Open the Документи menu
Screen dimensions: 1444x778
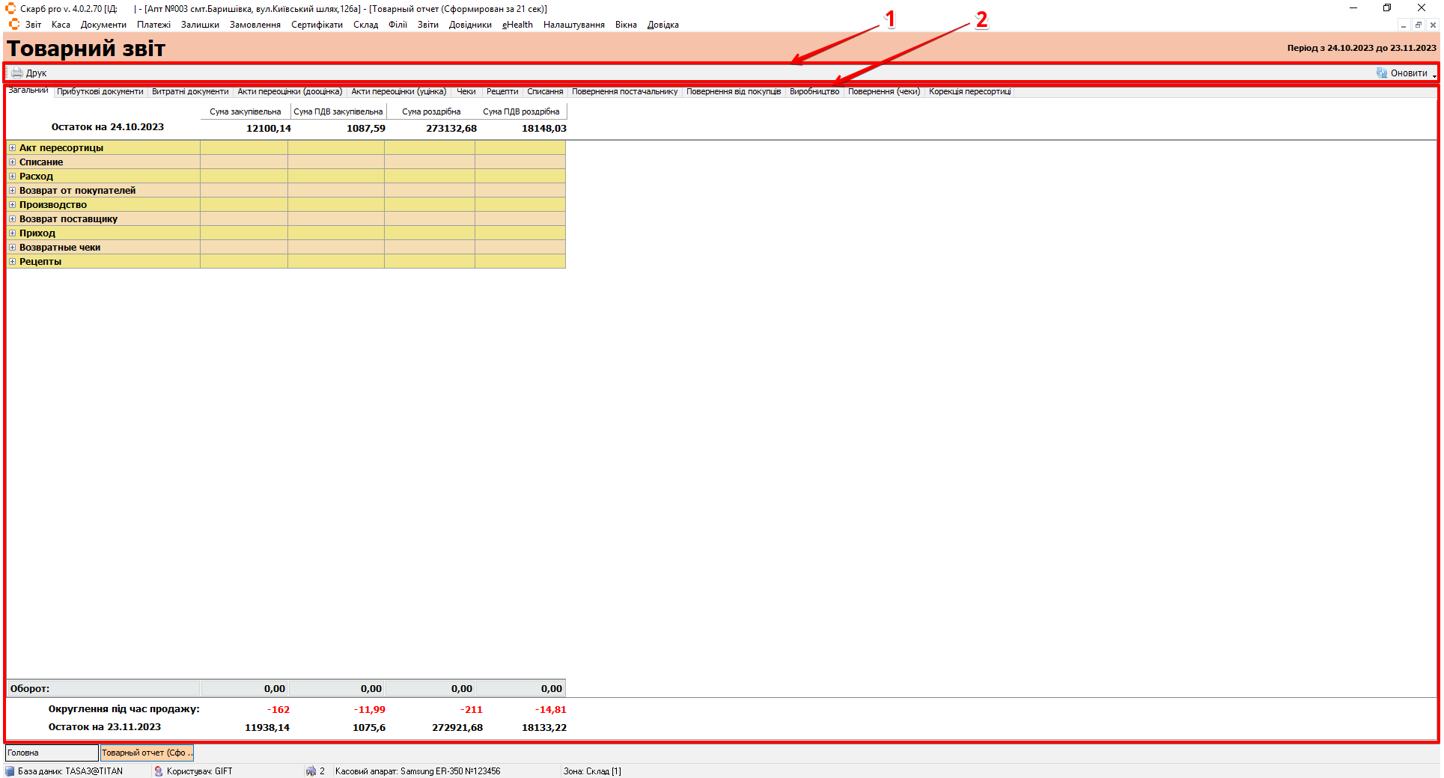(x=103, y=25)
